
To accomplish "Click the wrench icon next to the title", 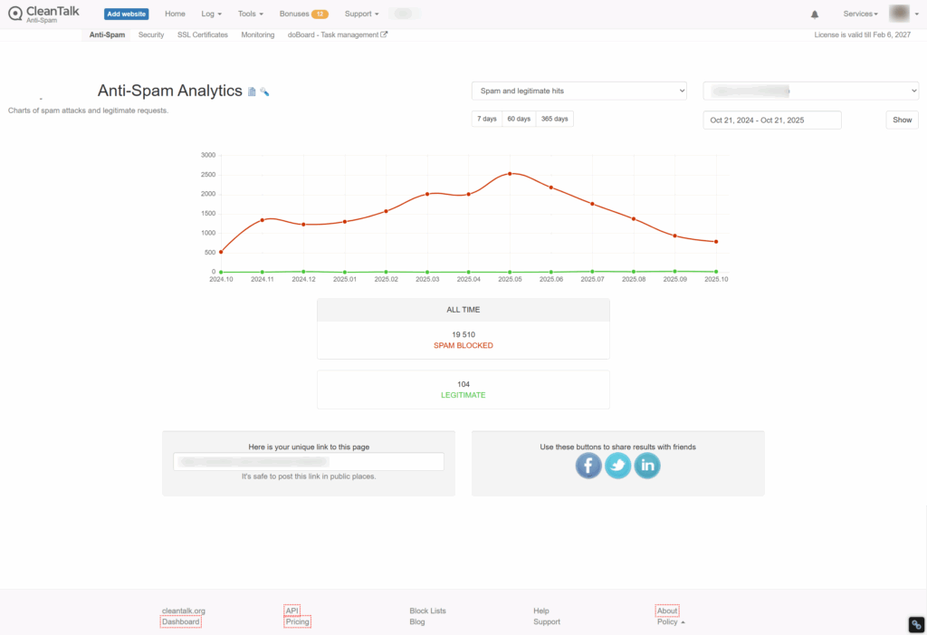I will [x=264, y=91].
